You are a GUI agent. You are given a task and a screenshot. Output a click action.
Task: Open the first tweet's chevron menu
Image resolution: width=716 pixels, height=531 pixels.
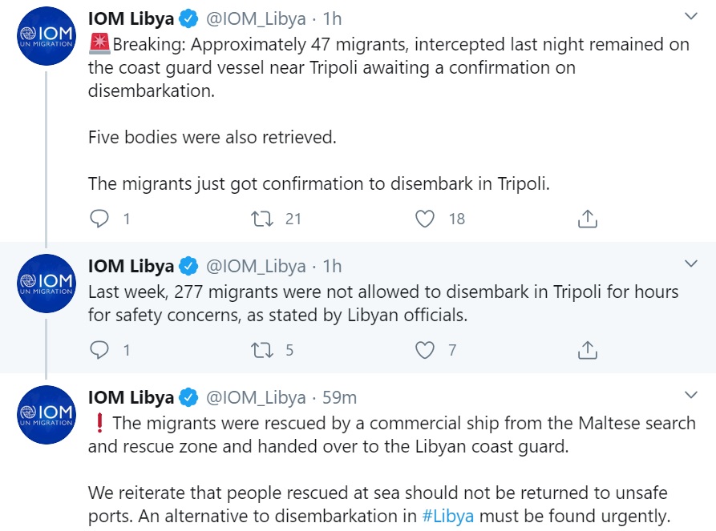(691, 17)
